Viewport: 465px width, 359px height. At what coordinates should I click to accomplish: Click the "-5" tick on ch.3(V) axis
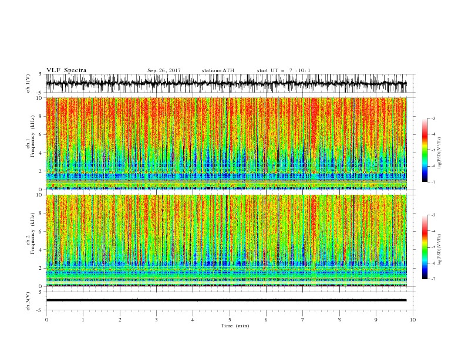pos(40,310)
